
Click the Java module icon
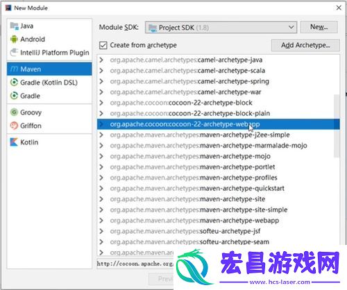14,26
